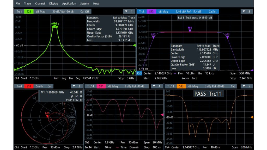
Task: Select the Trc8 trace label
Action: click(142, 11)
